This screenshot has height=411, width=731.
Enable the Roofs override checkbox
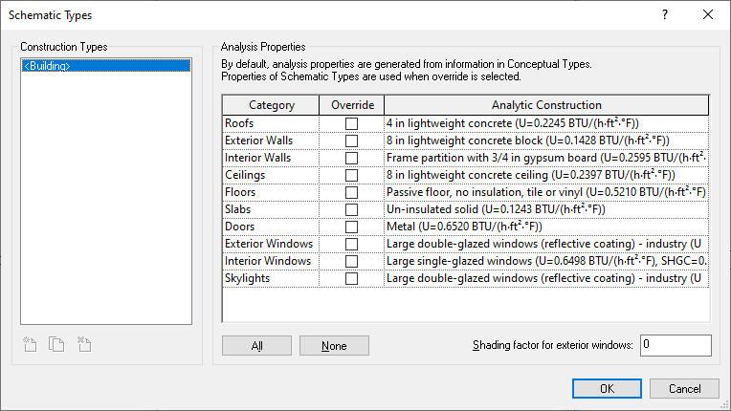coord(352,123)
